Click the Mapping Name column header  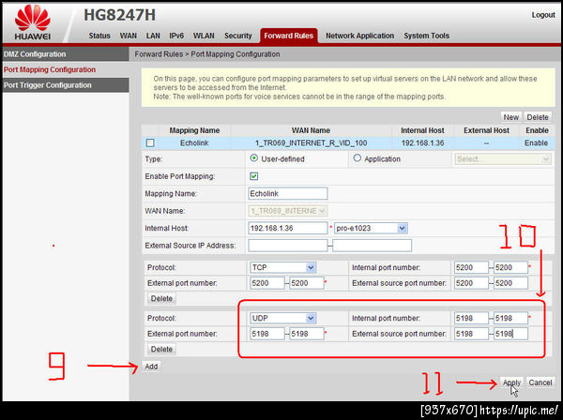pyautogui.click(x=194, y=130)
